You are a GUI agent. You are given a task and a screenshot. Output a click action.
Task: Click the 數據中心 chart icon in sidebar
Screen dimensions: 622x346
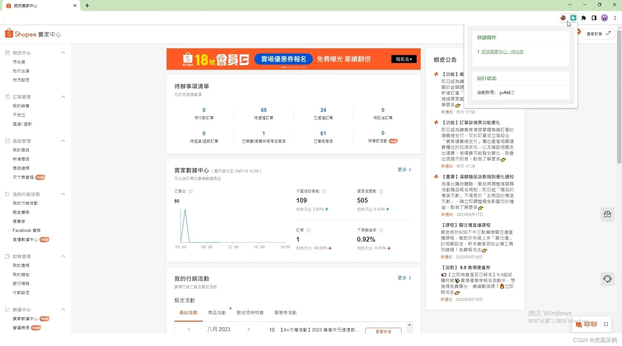coord(7,309)
